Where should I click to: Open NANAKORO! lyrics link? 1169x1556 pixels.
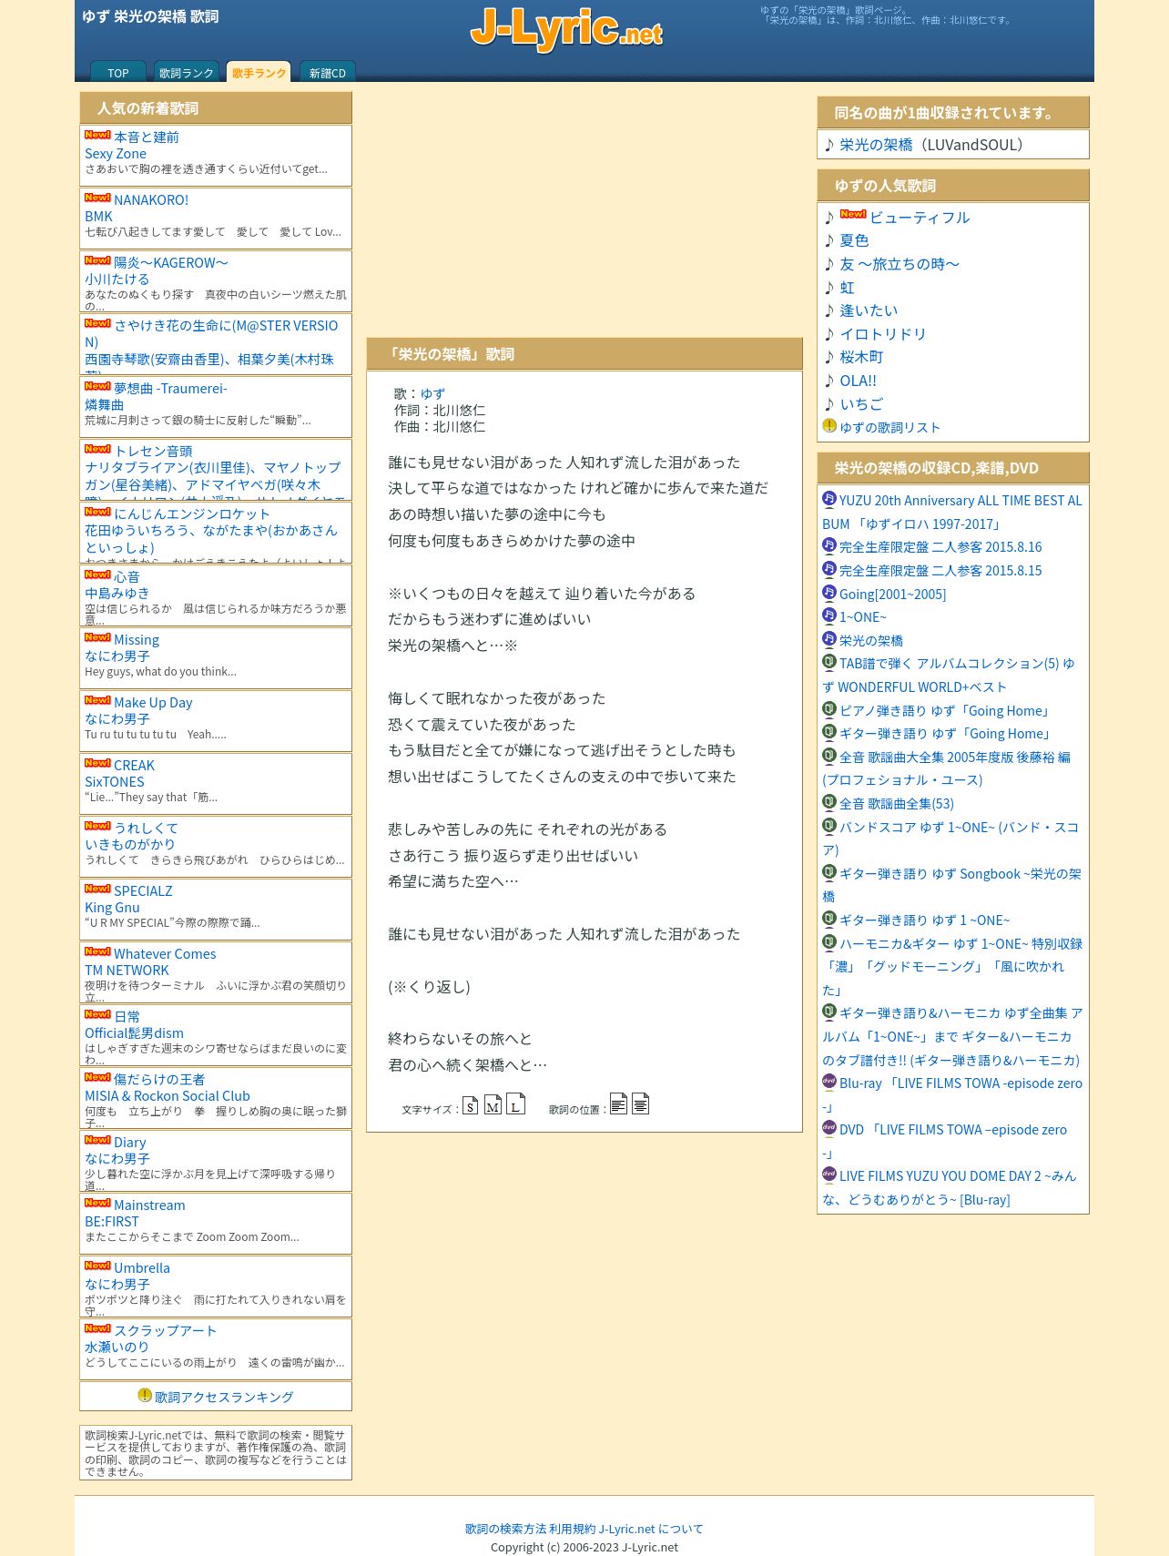pos(151,200)
